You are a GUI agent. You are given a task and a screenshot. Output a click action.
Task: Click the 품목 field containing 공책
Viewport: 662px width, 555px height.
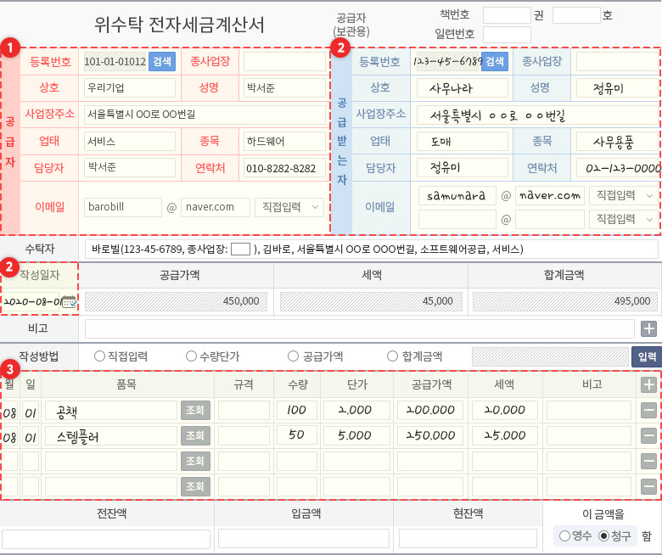110,410
